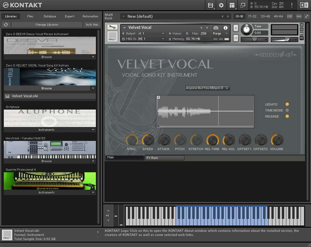Expand the info pane arrow
The image size is (311, 247).
coord(98,232)
